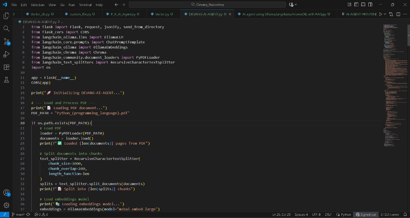The height and width of the screenshot is (218, 410).
Task: Switch to the Vector.py tab
Action: pyautogui.click(x=162, y=14)
